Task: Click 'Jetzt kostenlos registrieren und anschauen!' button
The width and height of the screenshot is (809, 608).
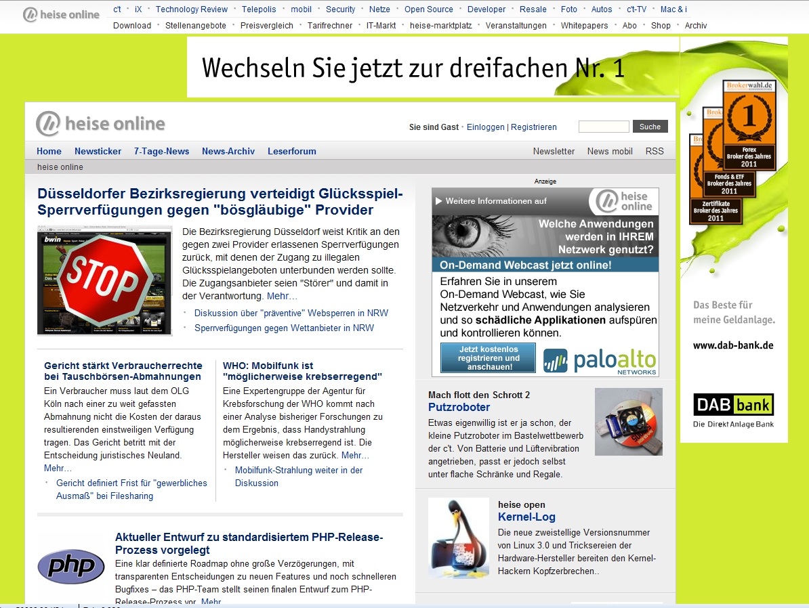Action: pyautogui.click(x=488, y=358)
